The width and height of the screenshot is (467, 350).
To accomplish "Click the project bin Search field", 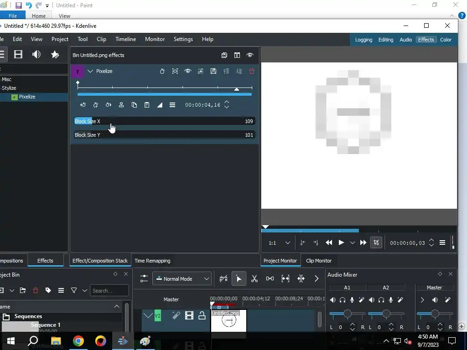I will click(x=109, y=290).
